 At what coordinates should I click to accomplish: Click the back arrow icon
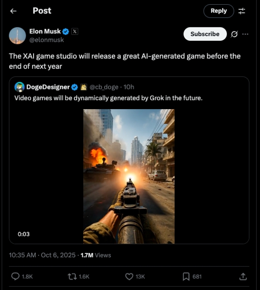[x=13, y=11]
